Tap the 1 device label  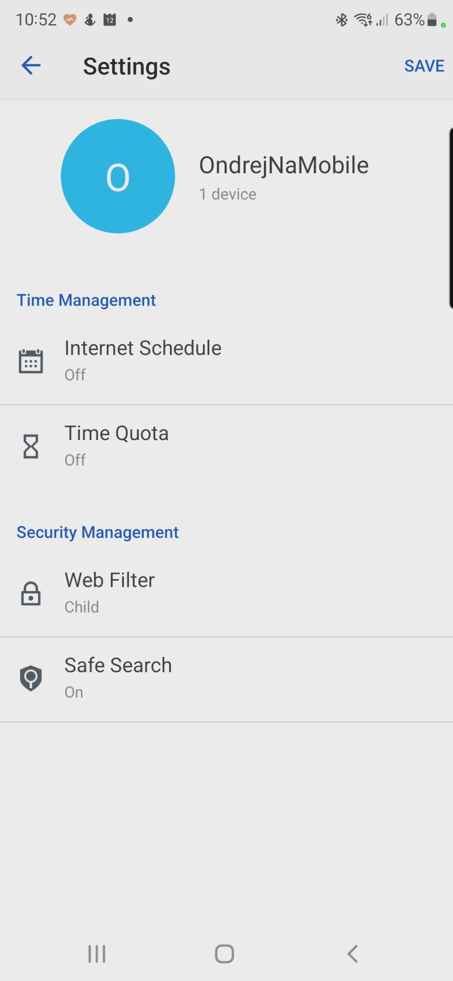pyautogui.click(x=228, y=194)
